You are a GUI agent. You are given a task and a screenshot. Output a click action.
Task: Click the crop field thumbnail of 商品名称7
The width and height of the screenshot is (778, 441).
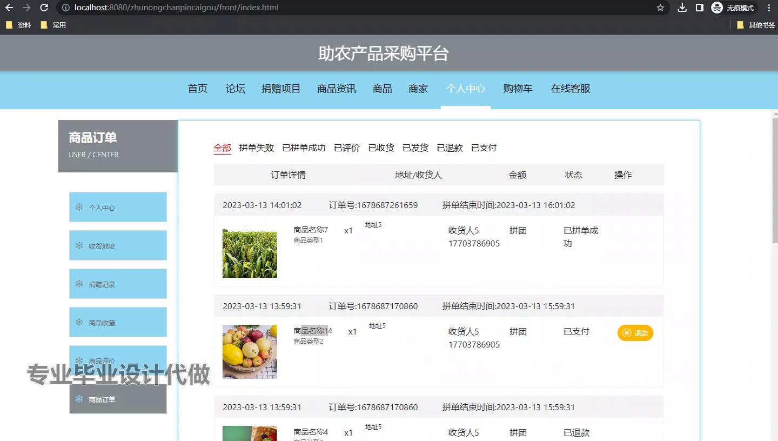click(x=250, y=251)
